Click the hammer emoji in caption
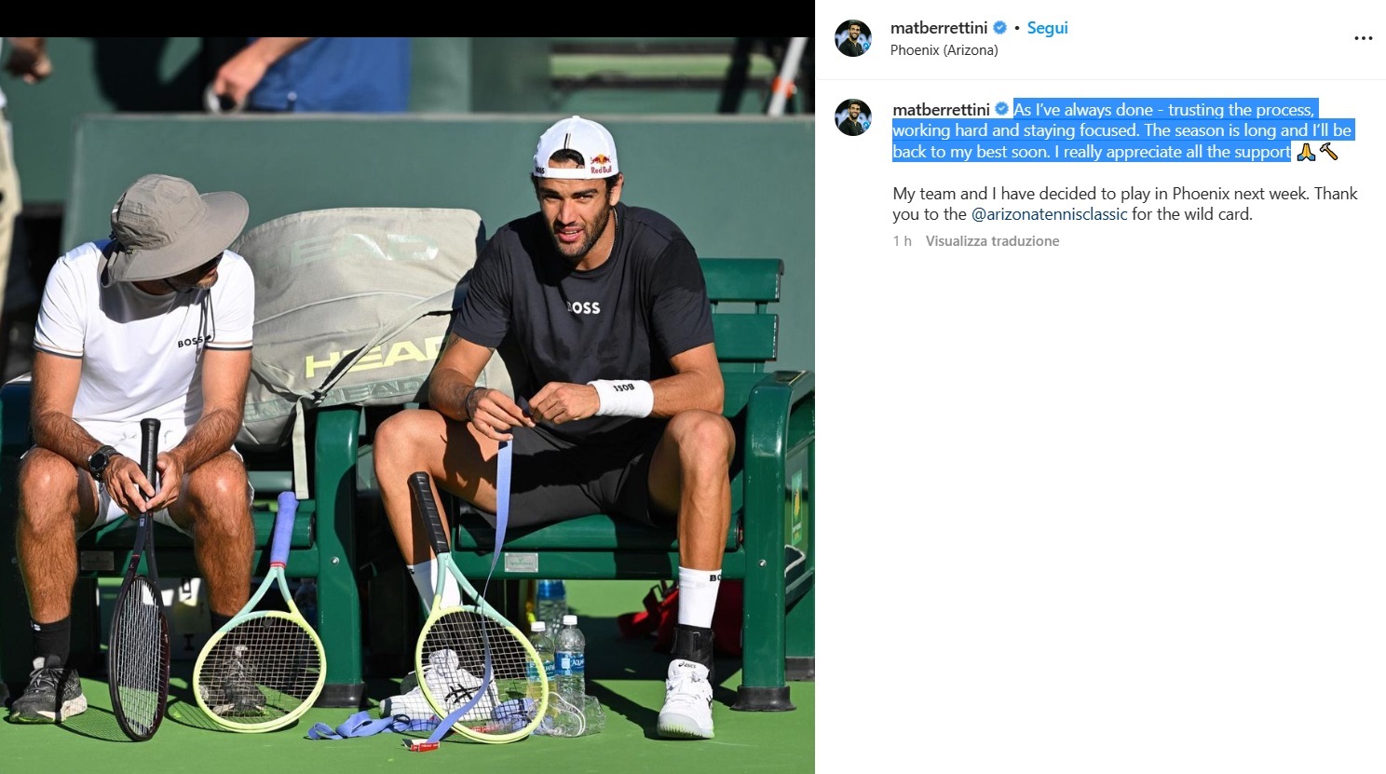Screen dimensions: 1386x774 tap(1328, 152)
